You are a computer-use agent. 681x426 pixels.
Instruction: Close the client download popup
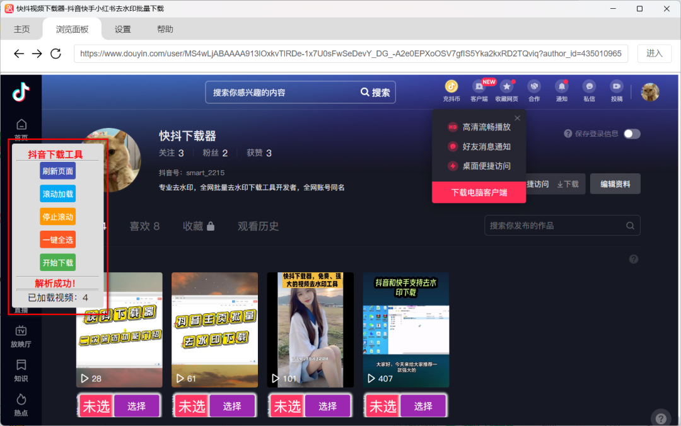pos(517,118)
